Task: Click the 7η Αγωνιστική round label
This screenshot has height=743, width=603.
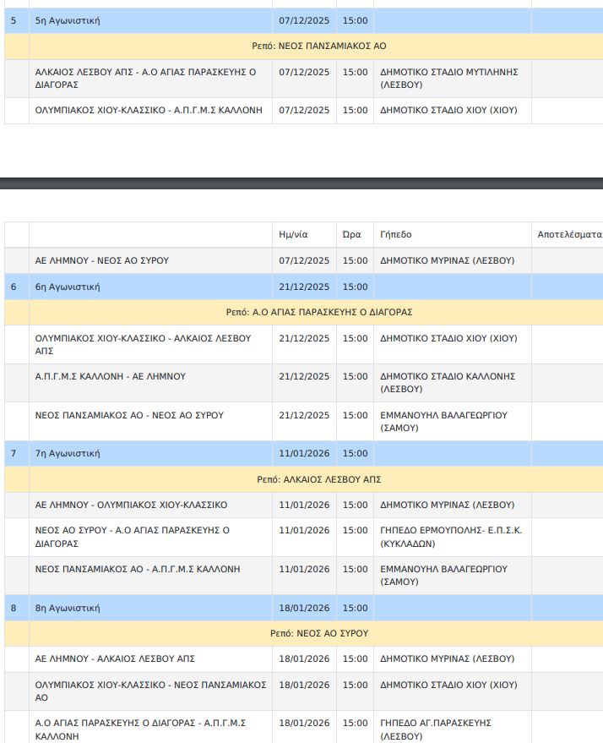Action: click(x=68, y=453)
